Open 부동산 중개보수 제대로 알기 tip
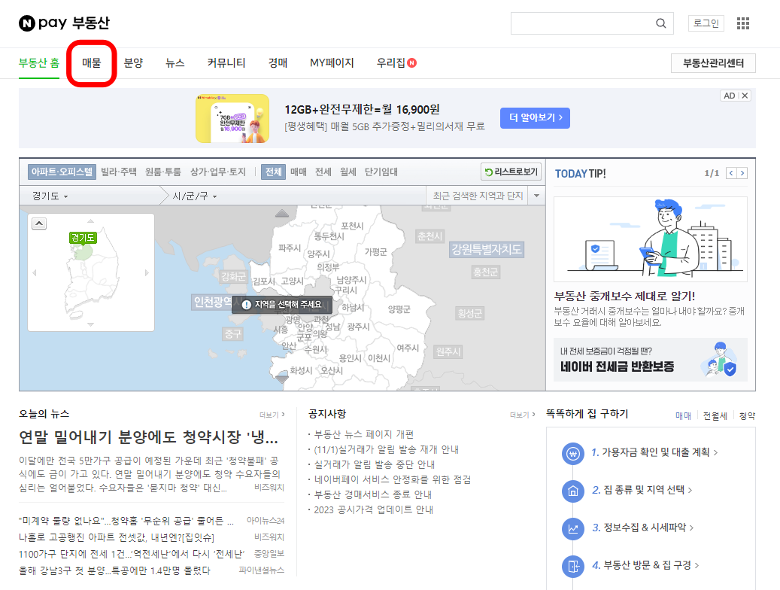Image resolution: width=780 pixels, height=590 pixels. click(x=625, y=297)
